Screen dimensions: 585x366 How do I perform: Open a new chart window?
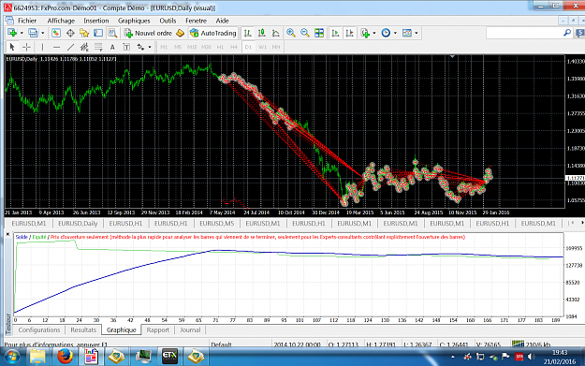coord(12,33)
